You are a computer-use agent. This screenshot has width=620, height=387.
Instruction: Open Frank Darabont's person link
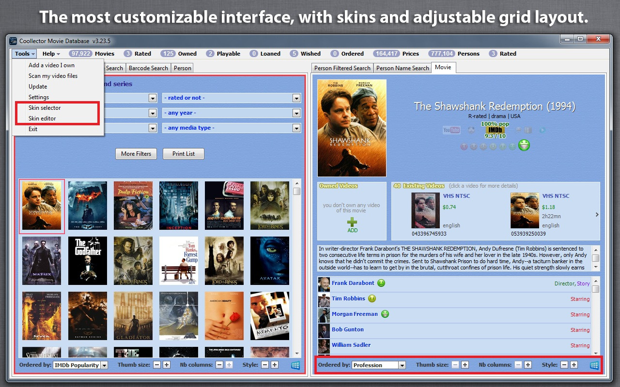(x=353, y=283)
